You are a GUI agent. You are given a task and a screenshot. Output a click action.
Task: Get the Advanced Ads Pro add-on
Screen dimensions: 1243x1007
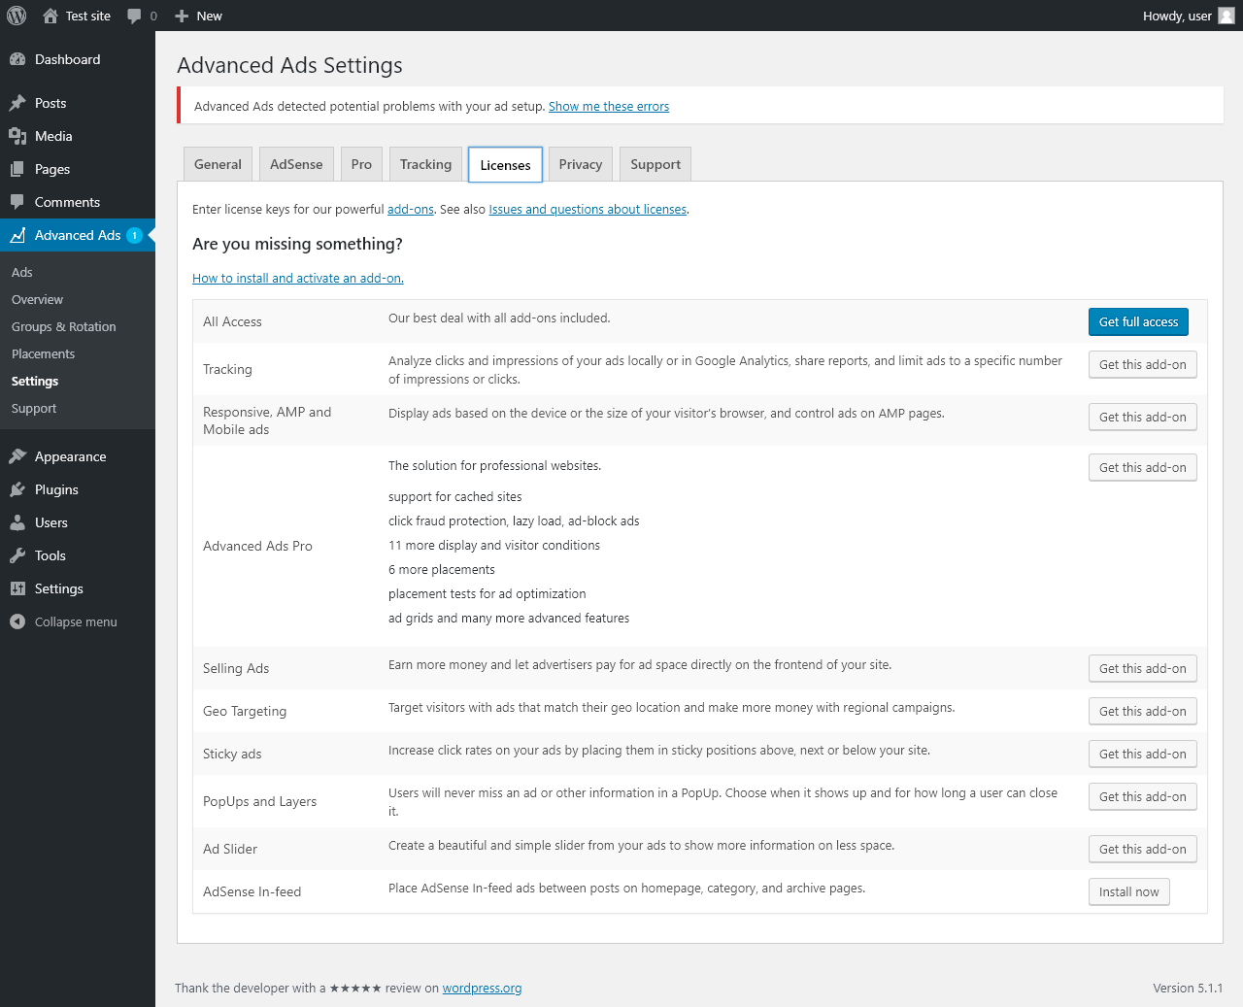click(1142, 467)
